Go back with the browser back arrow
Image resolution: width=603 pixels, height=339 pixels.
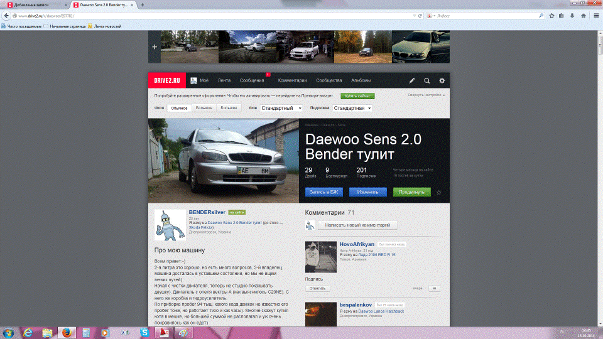6,16
